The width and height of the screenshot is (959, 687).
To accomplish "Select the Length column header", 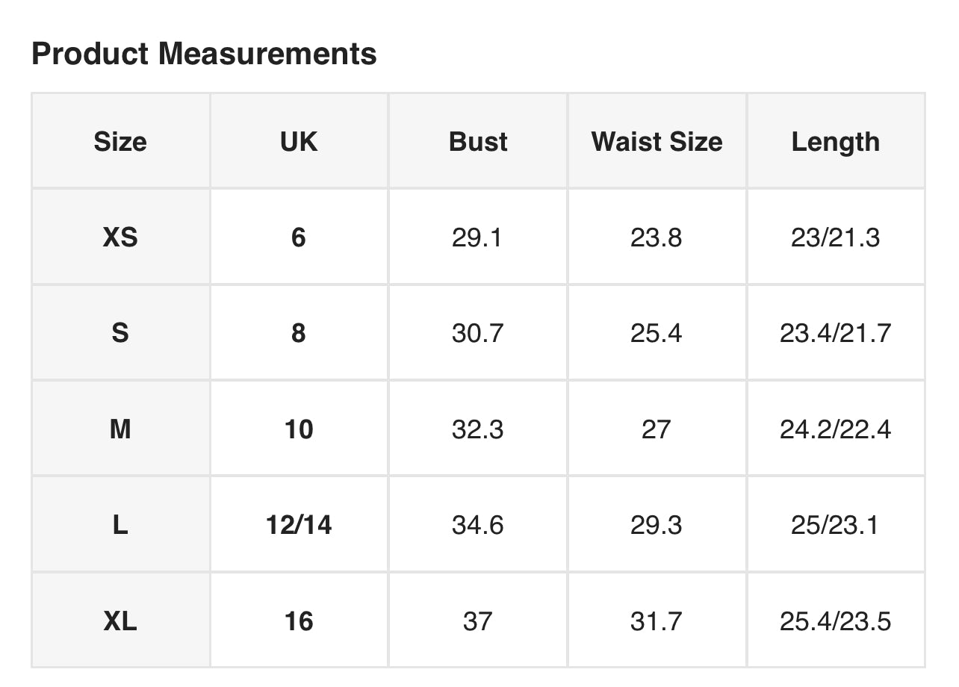I will [x=836, y=141].
